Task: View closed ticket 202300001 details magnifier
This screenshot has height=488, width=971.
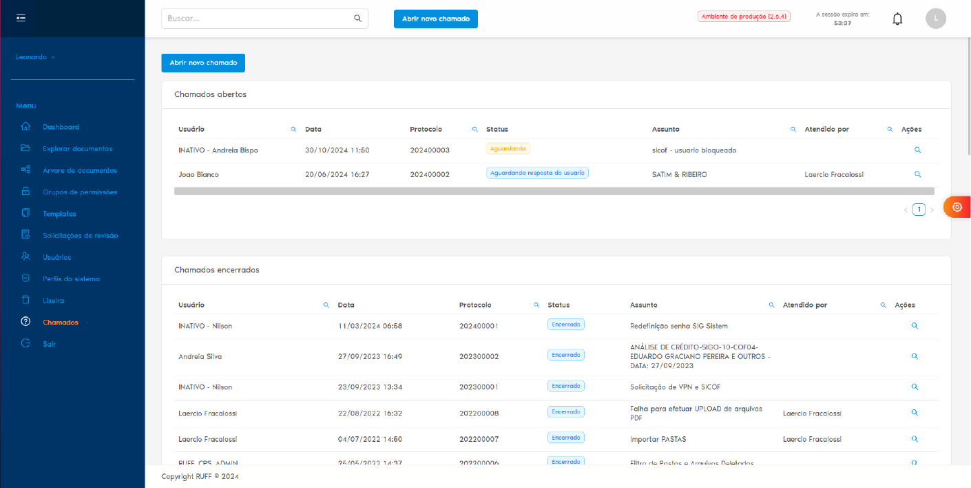Action: 915,387
